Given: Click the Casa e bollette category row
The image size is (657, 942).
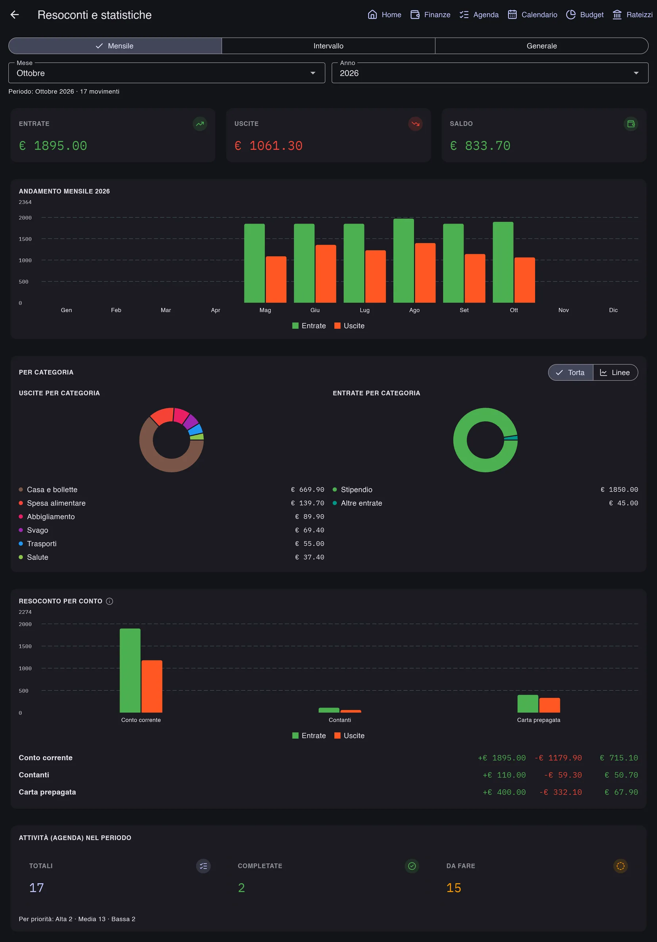Looking at the screenshot, I should click(172, 489).
